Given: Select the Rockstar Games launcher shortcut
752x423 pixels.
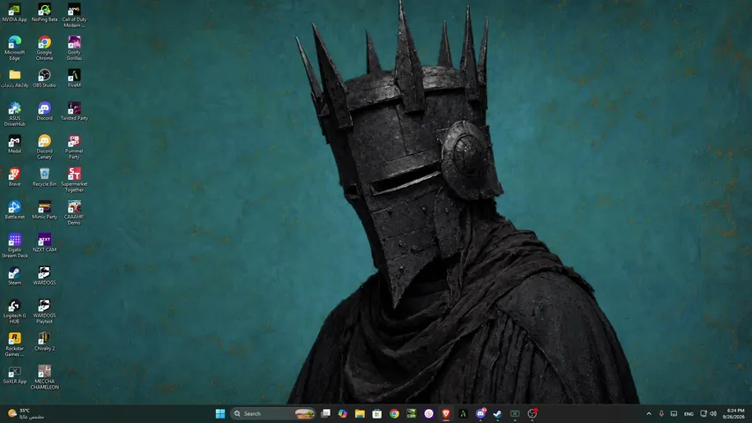Looking at the screenshot, I should tap(14, 345).
